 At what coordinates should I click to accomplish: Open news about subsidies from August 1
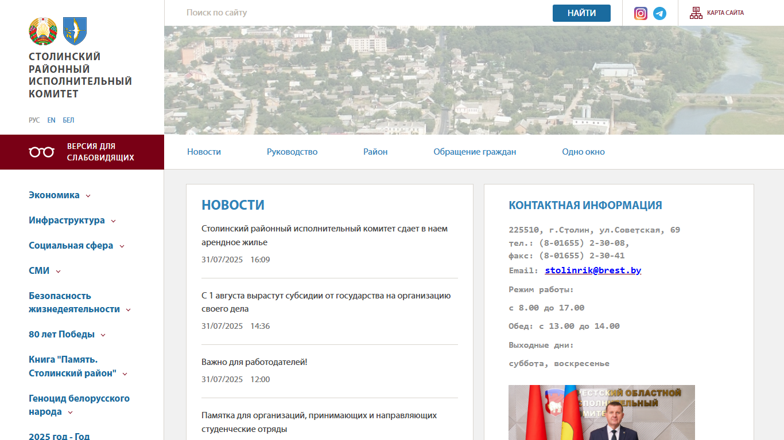pyautogui.click(x=326, y=302)
